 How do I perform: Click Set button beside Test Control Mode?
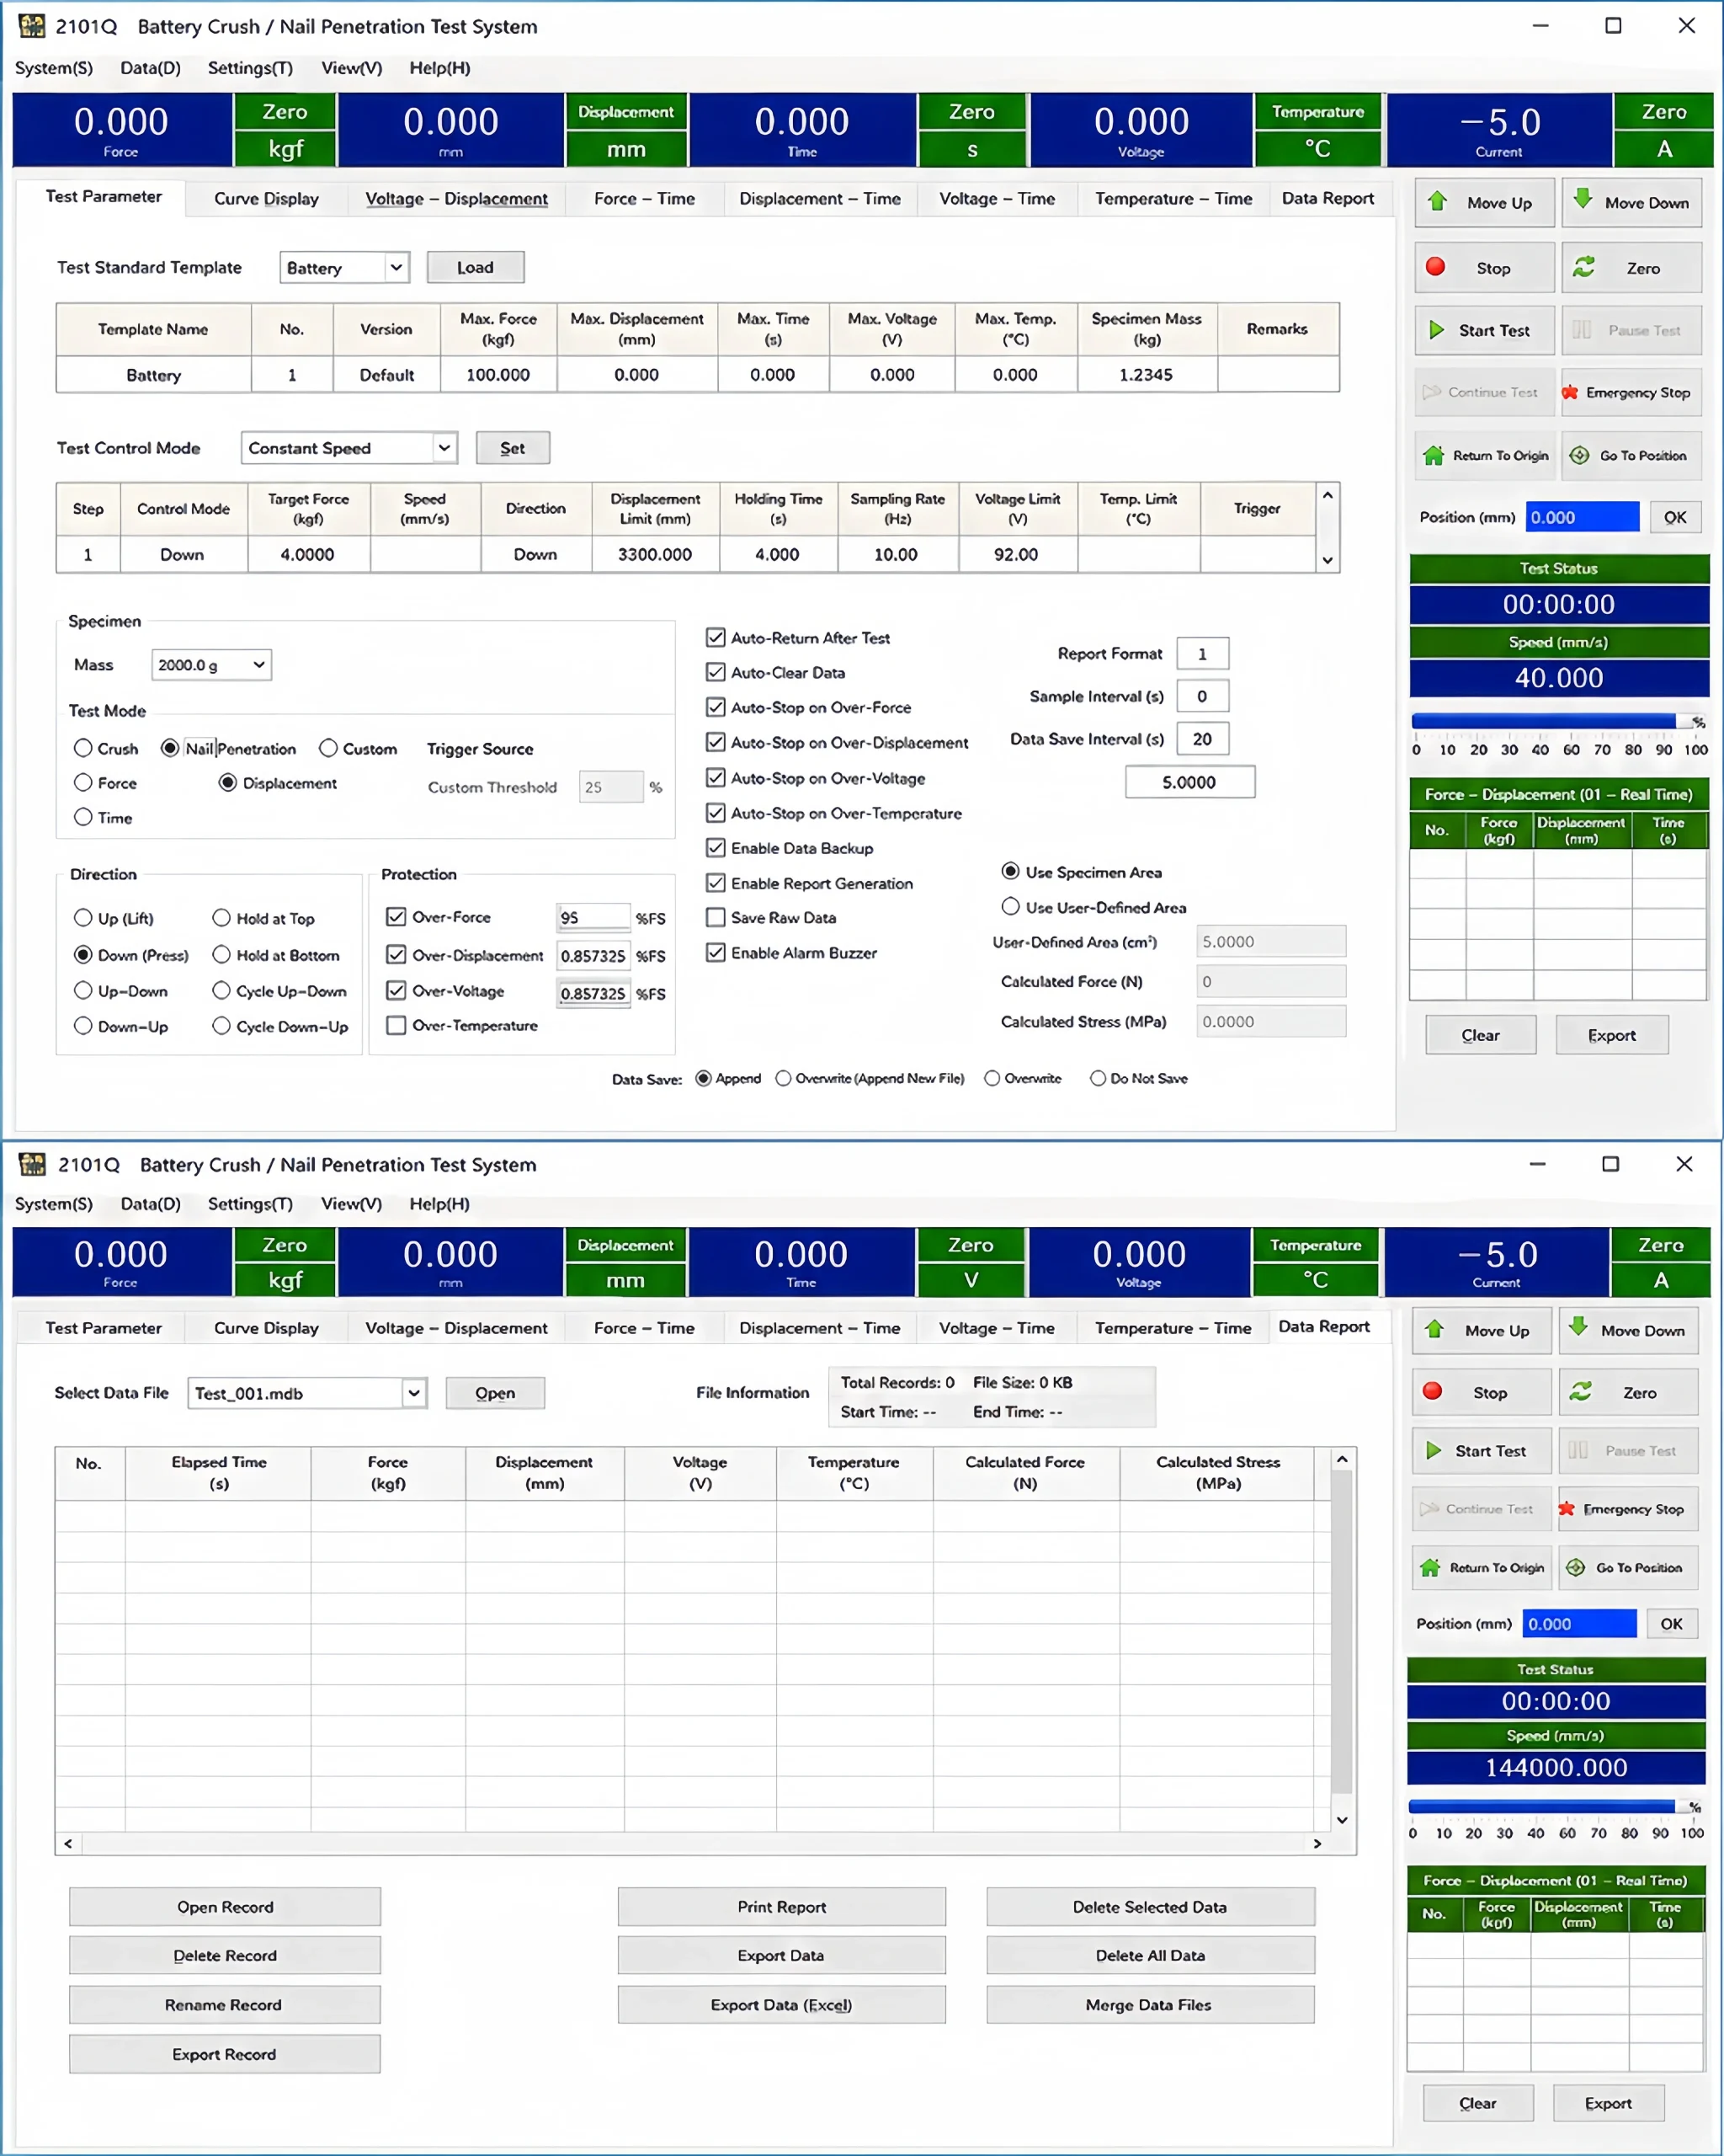[512, 448]
